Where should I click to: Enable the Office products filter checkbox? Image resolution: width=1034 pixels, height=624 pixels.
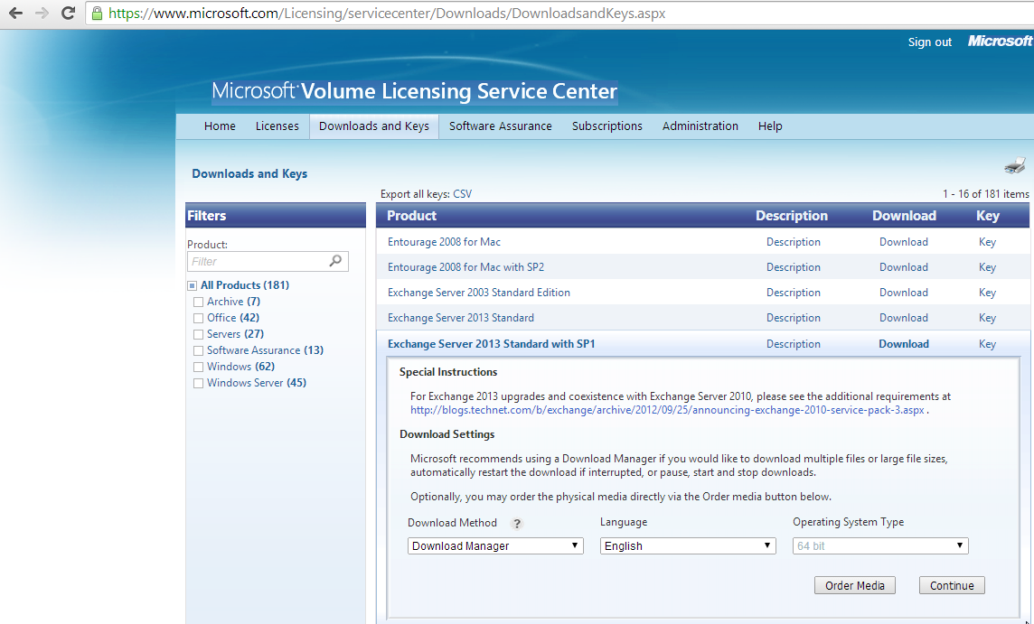tap(198, 319)
